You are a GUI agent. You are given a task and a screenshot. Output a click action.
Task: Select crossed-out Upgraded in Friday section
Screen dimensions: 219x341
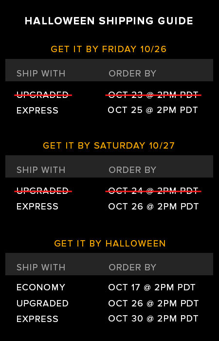[43, 95]
